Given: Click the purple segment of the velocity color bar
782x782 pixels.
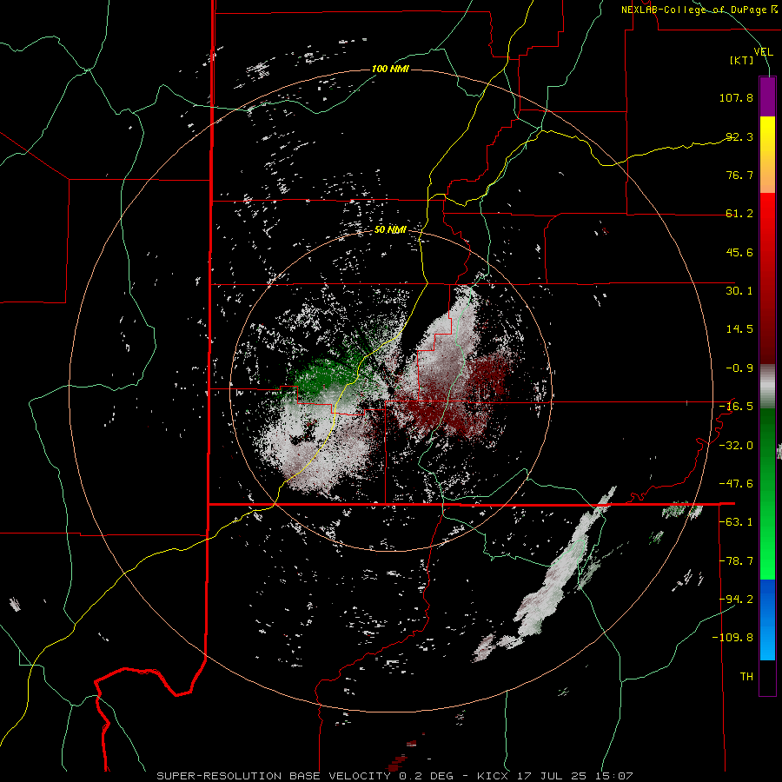Looking at the screenshot, I should [x=767, y=96].
